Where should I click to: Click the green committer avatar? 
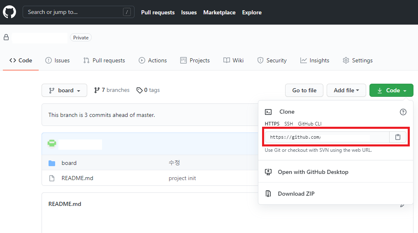click(52, 144)
